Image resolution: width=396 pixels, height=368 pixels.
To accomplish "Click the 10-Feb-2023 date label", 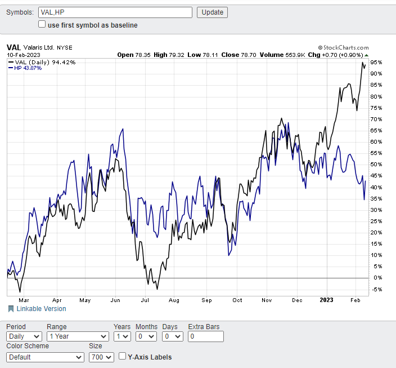I will (24, 55).
